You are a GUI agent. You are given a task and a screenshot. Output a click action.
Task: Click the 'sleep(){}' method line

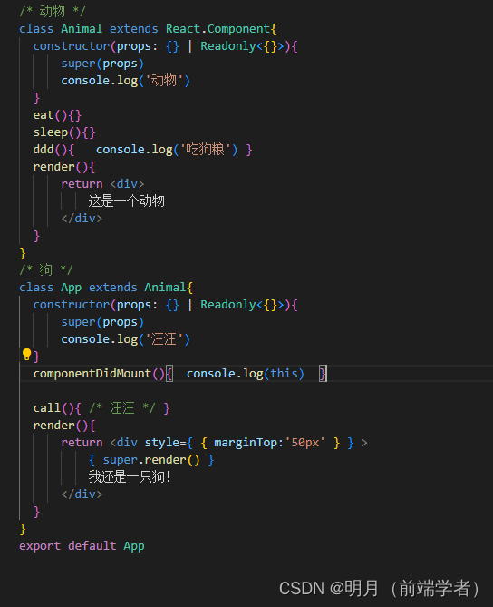64,132
